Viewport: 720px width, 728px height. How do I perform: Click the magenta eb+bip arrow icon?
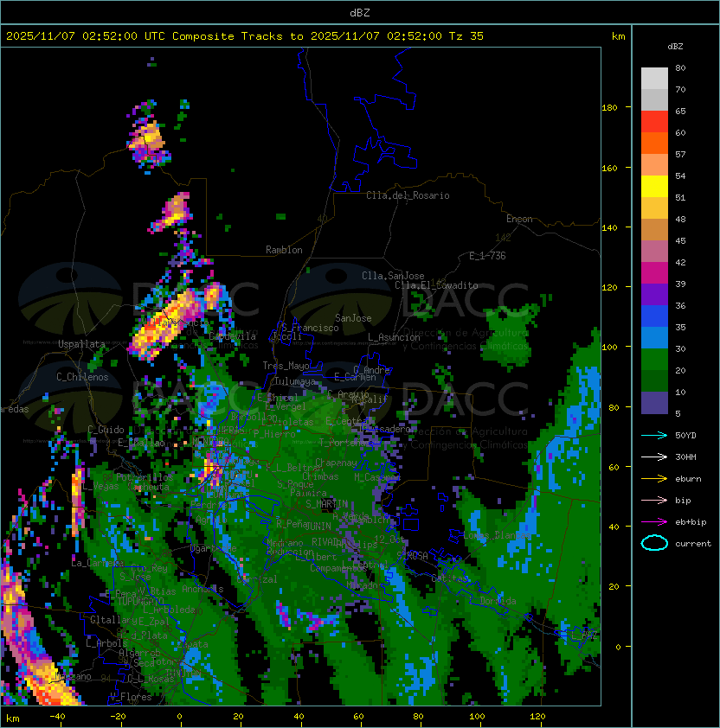tap(654, 522)
